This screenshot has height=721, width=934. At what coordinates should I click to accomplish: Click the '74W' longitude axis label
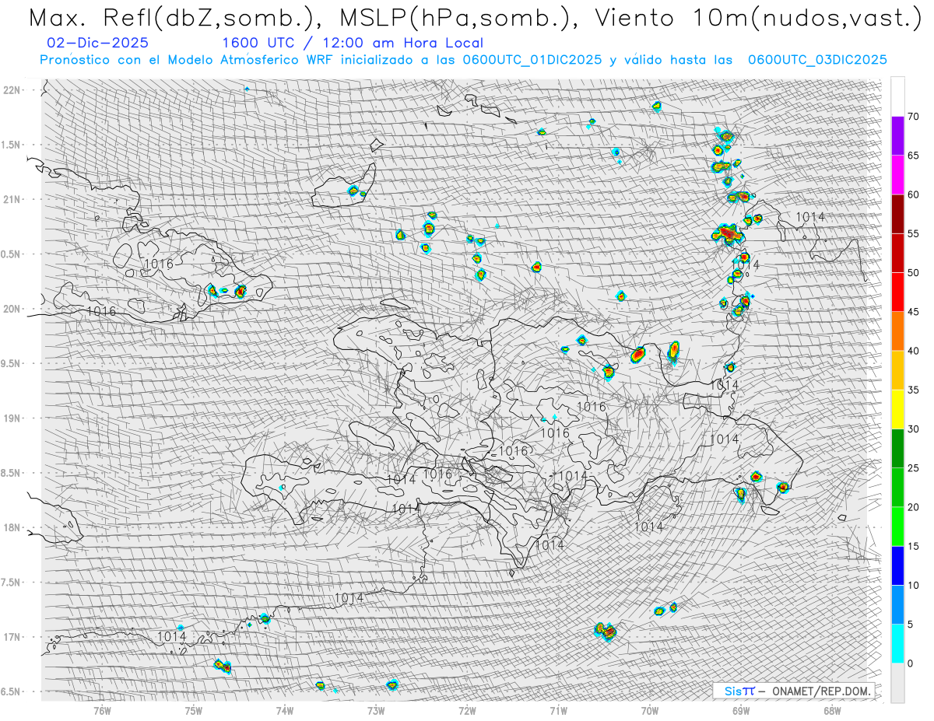[x=285, y=710]
